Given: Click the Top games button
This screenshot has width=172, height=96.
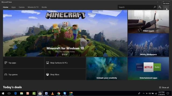Looking at the screenshot, I should 24,75.
